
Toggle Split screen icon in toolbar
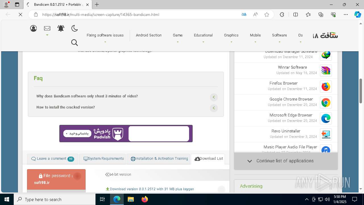click(x=295, y=15)
